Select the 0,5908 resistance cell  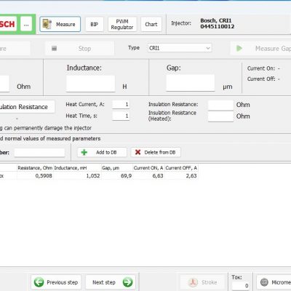coord(35,175)
